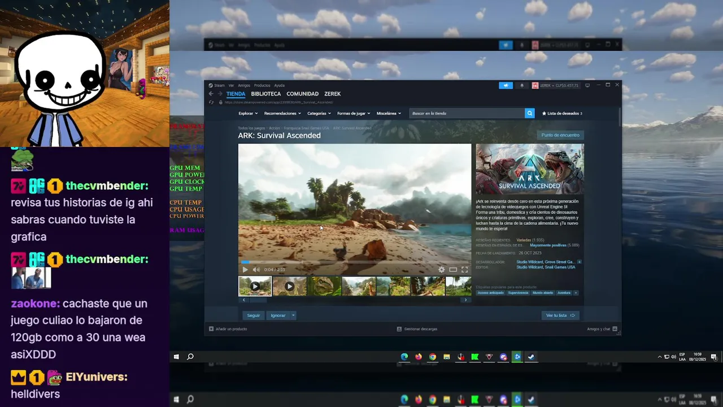The image size is (723, 407).
Task: Open the Todos los juegos breadcrumb link
Action: (x=251, y=128)
